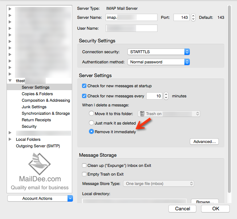
Task: Open Advanced server settings
Action: tap(204, 142)
